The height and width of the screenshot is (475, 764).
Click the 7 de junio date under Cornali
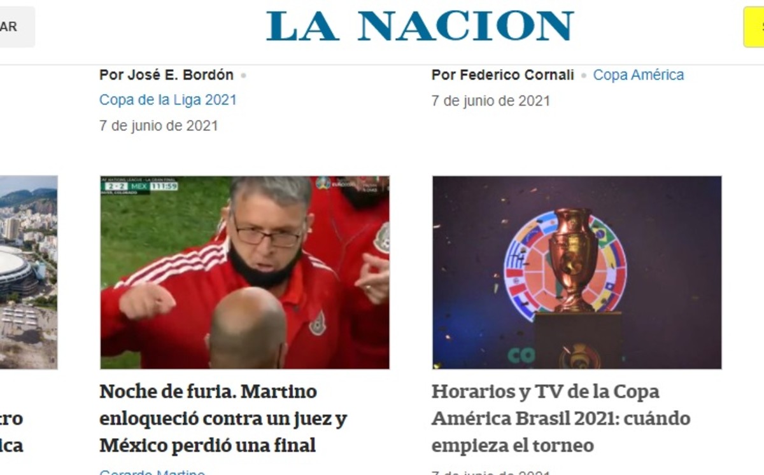coord(491,100)
